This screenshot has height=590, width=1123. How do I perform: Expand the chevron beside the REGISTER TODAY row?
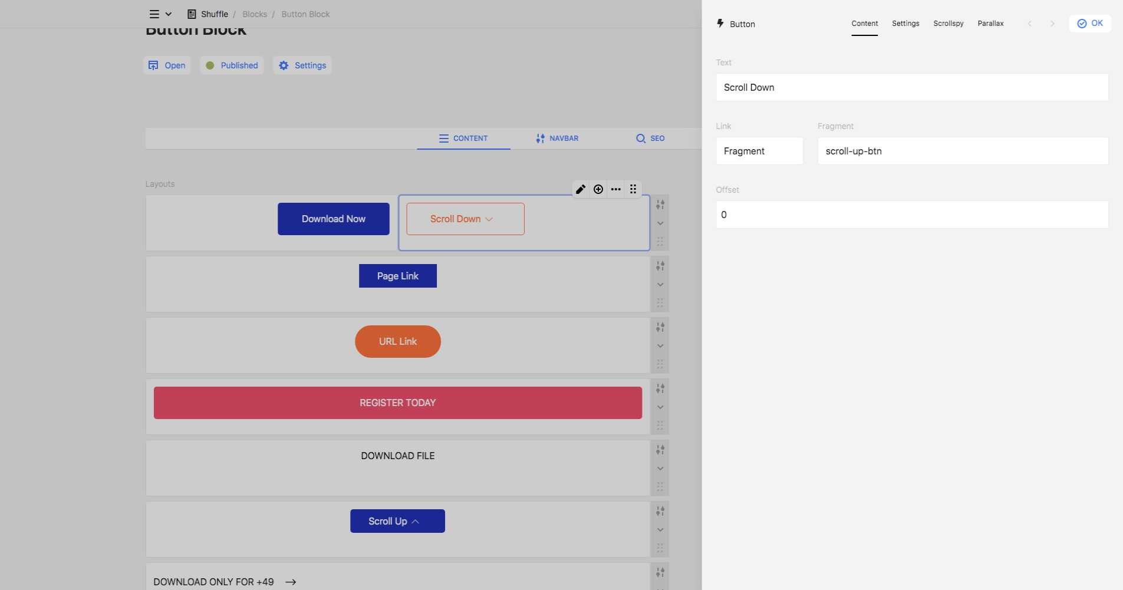tap(660, 407)
